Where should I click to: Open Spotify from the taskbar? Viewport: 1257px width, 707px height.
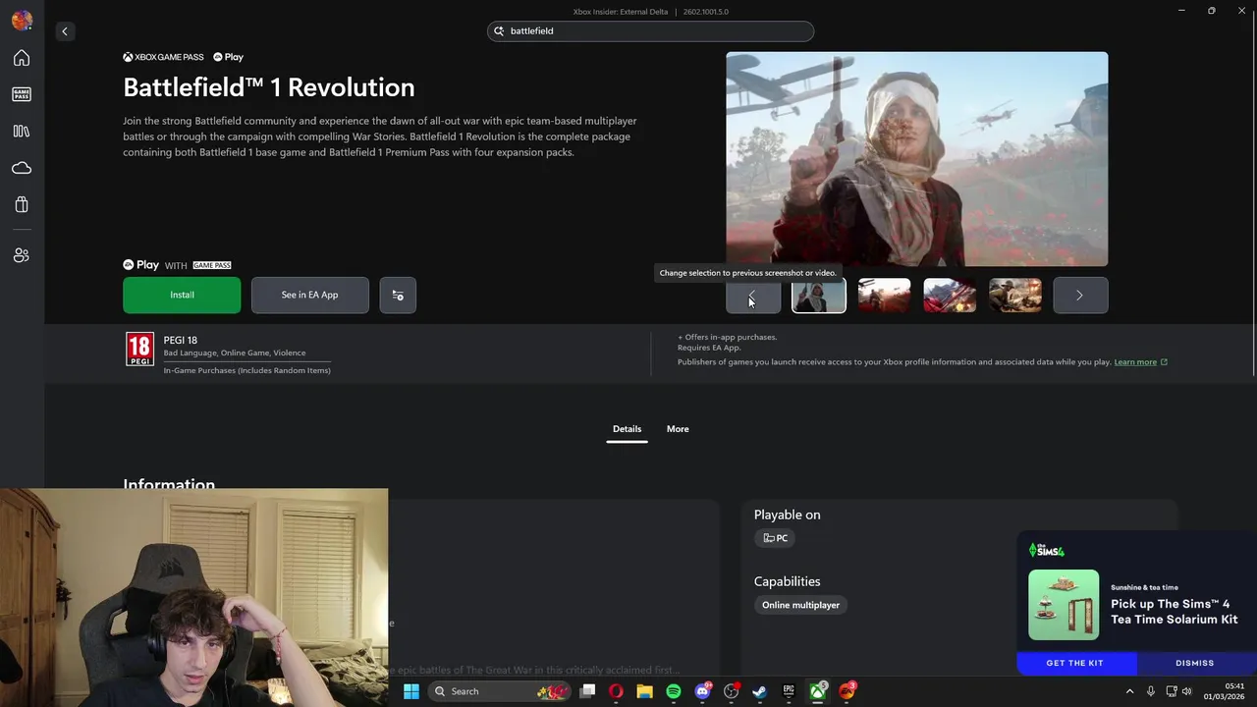[x=674, y=691]
